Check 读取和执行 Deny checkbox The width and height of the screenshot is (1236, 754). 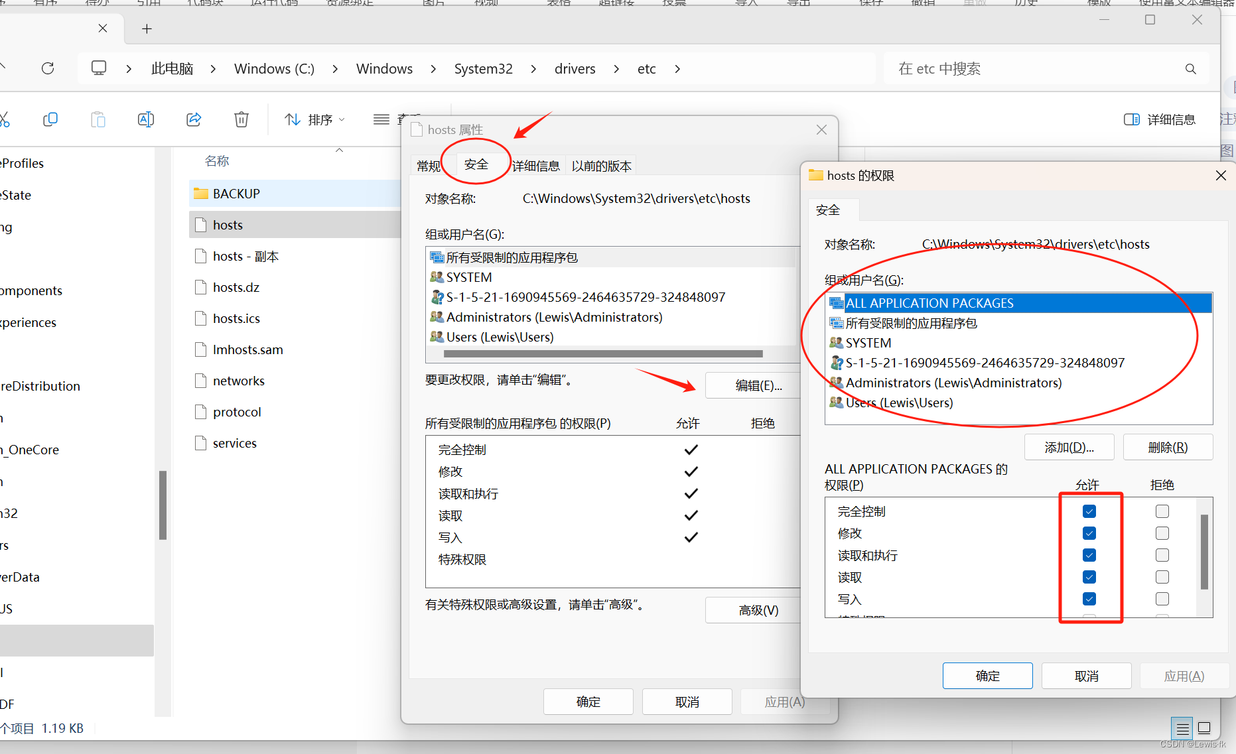pyautogui.click(x=1162, y=555)
